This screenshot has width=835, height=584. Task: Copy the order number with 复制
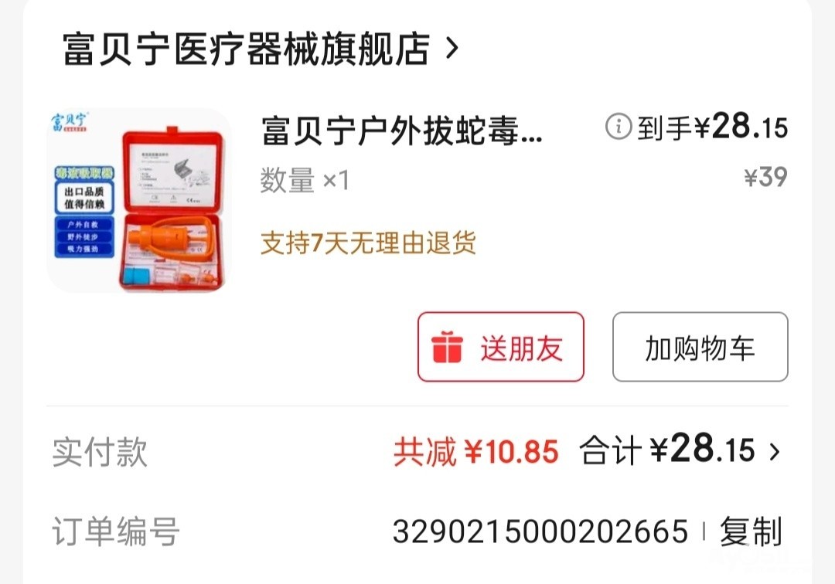coord(751,531)
